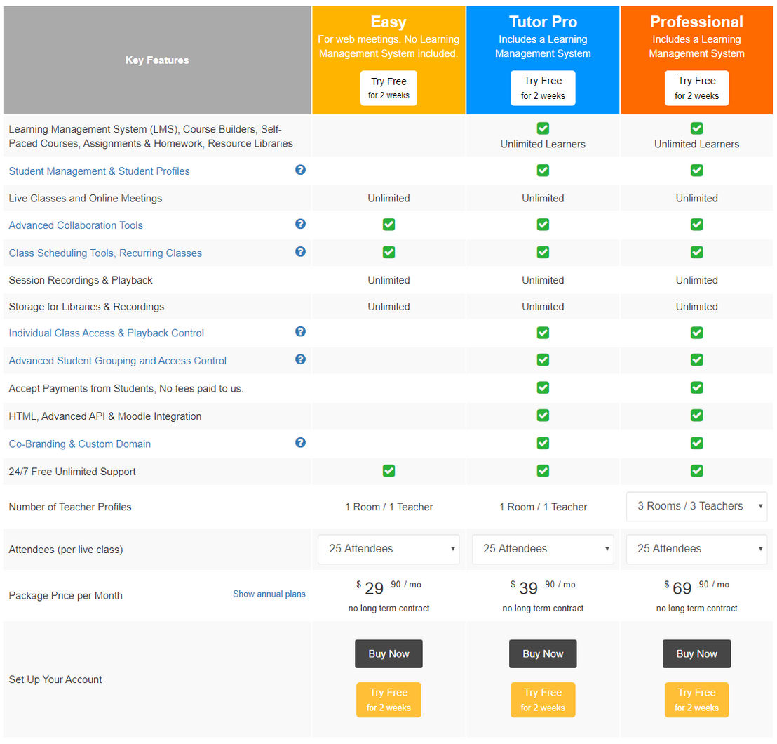Click Try Free button in Professional header

[x=697, y=88]
